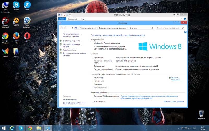
Task: Select the AIMP3 desktop icon
Action: 16,22
